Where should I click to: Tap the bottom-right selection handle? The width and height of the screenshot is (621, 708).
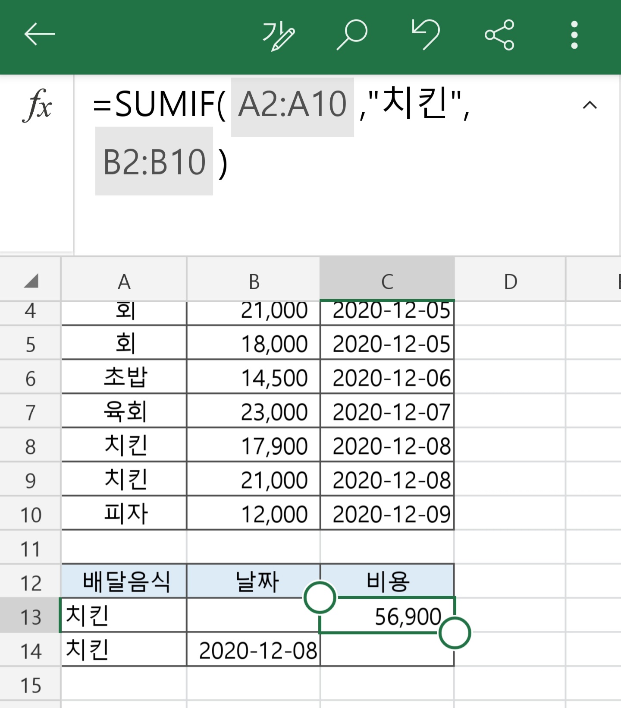click(455, 633)
